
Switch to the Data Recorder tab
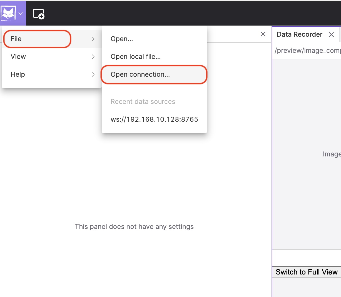(x=300, y=34)
